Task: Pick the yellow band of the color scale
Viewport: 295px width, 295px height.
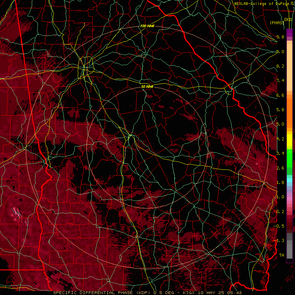Action: point(289,140)
